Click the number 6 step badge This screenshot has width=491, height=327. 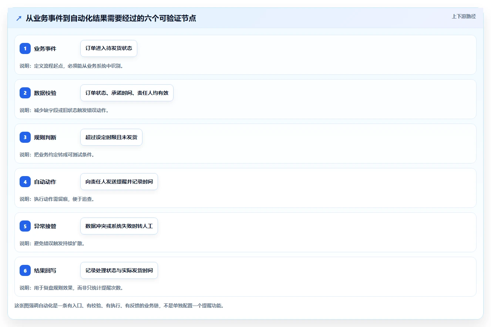tap(25, 270)
